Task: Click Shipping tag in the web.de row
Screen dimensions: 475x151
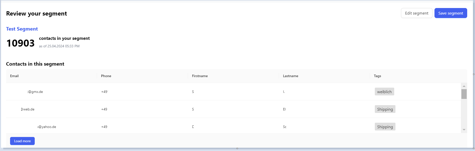Action: pos(385,109)
